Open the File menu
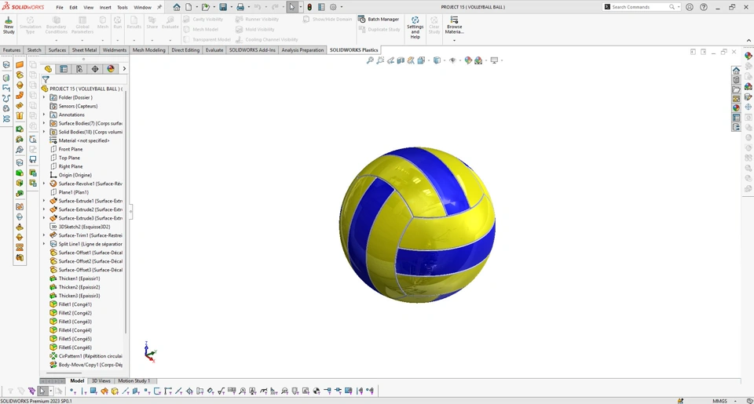 click(60, 7)
